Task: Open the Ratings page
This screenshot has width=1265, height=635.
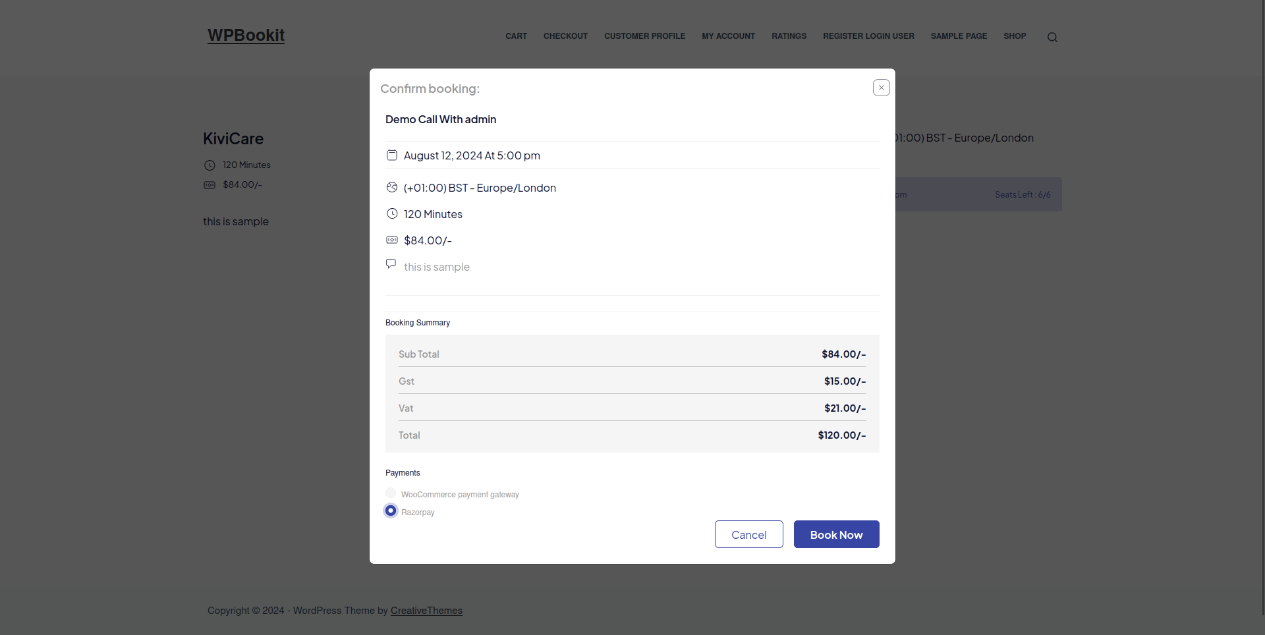Action: coord(789,36)
